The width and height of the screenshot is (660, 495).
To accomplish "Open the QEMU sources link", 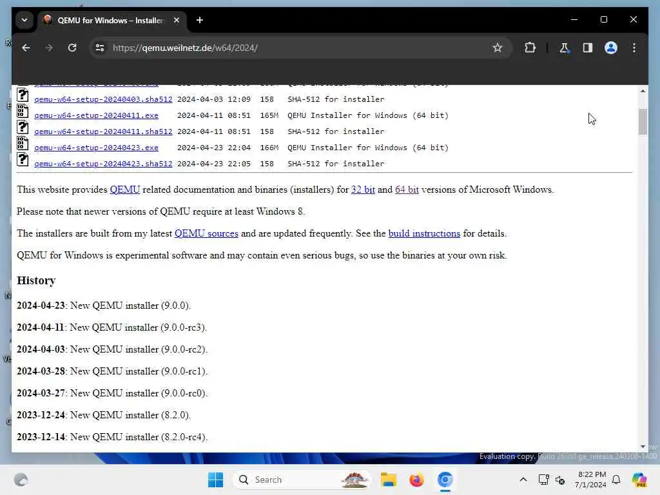I will coord(206,233).
